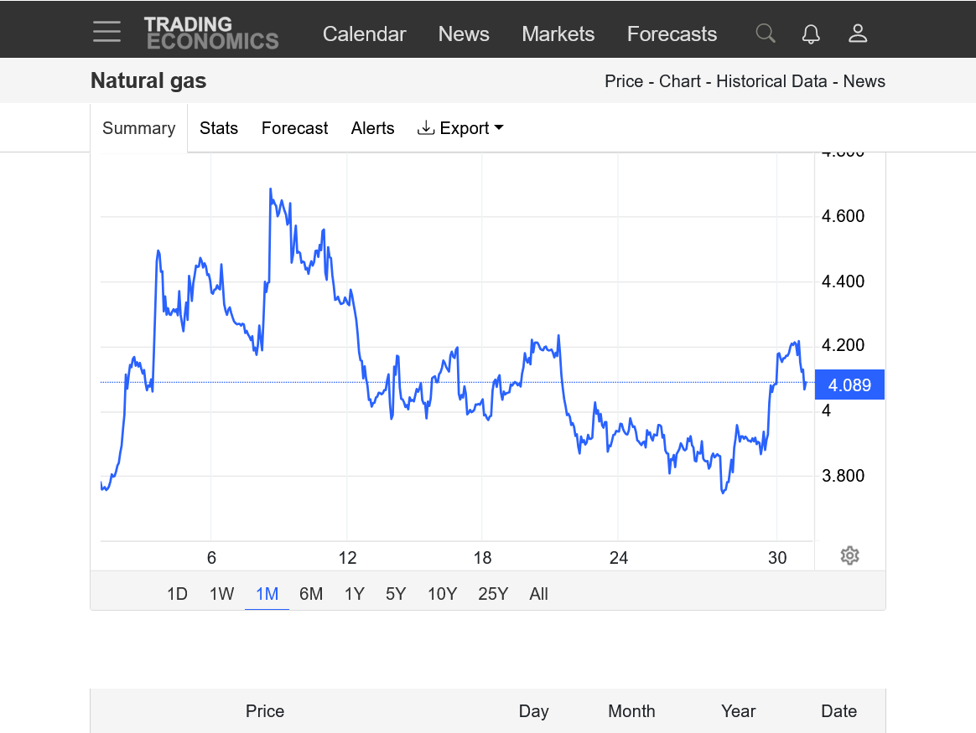Viewport: 976px width, 733px height.
Task: Open the search magnifier icon
Action: coord(765,34)
